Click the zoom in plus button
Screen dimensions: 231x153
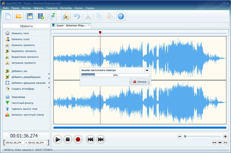point(225,136)
